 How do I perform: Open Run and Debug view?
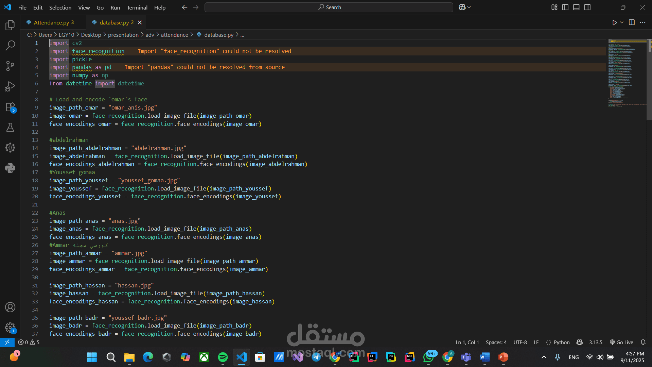[x=10, y=86]
